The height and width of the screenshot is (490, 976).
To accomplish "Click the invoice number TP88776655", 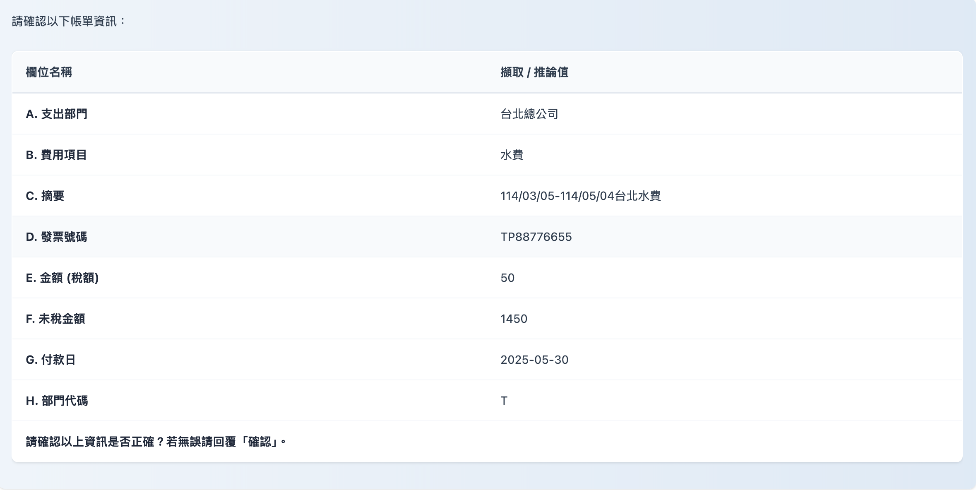I will coord(536,237).
